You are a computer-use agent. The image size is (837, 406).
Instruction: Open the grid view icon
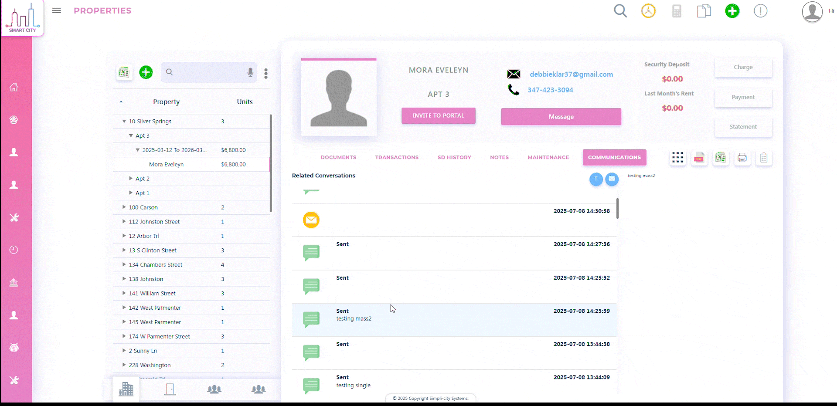click(677, 158)
